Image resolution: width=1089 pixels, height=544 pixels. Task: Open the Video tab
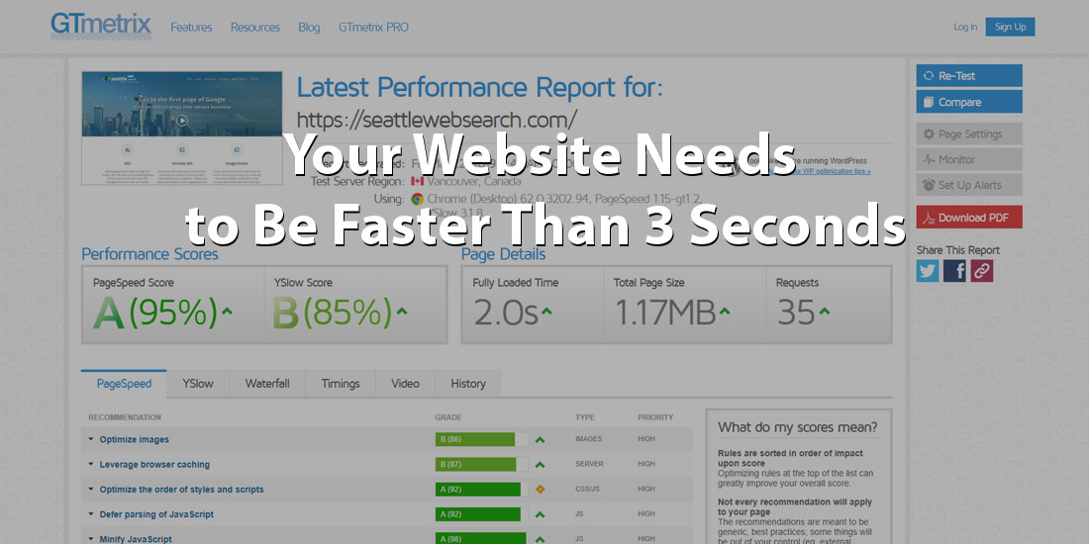[405, 383]
